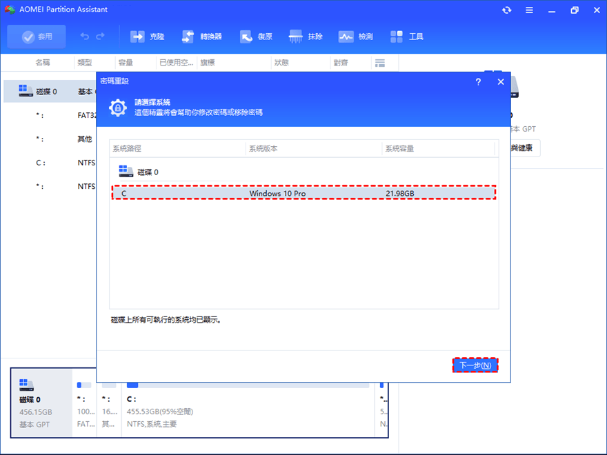
Task: Click the redo arrow icon
Action: pyautogui.click(x=101, y=37)
